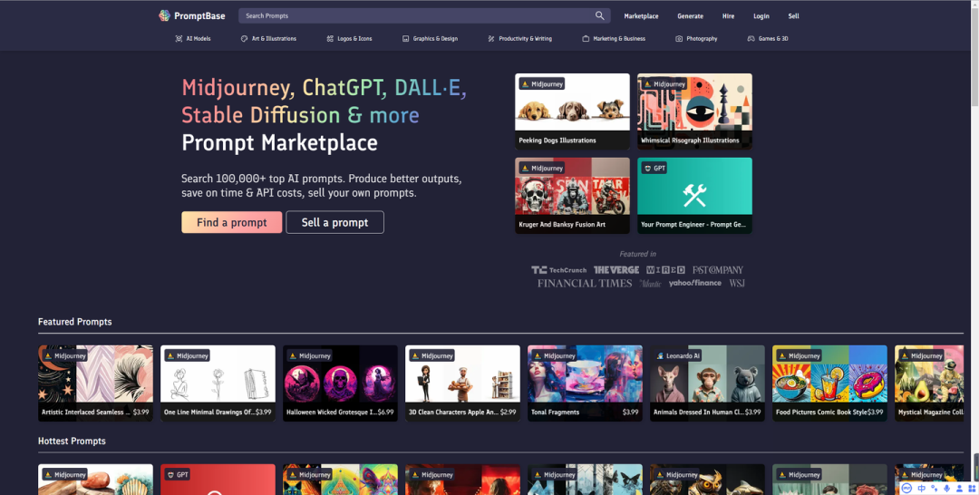Click the Midjourney badge on Peeking Dogs card
Screen dimensions: 979x495
click(542, 83)
